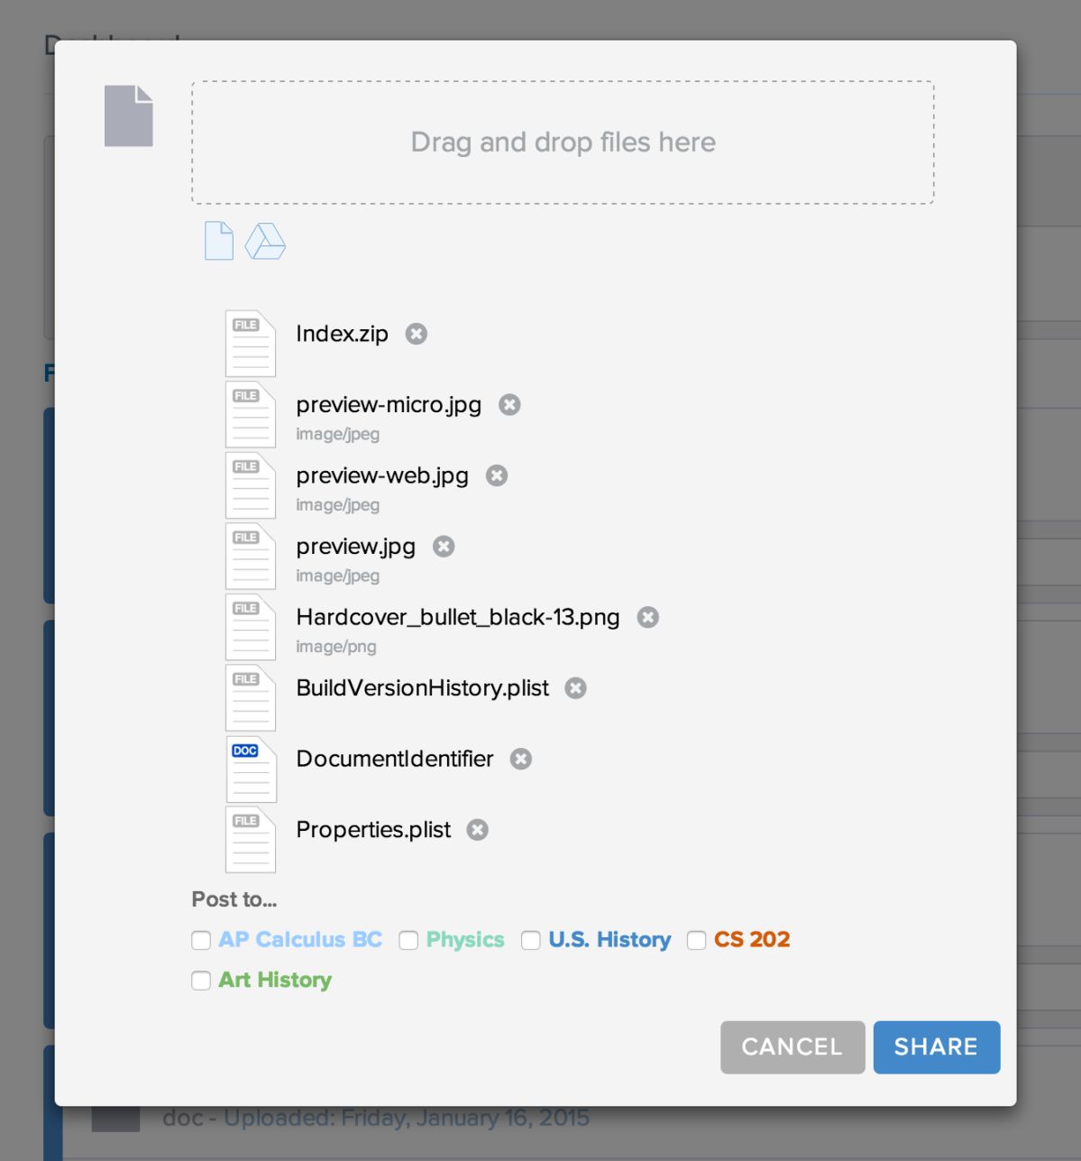
Task: Check the Art History checkbox
Action: (x=201, y=981)
